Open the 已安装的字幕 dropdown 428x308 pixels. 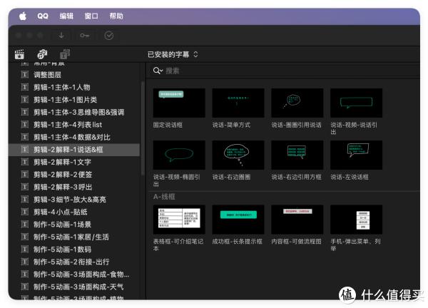pos(173,55)
